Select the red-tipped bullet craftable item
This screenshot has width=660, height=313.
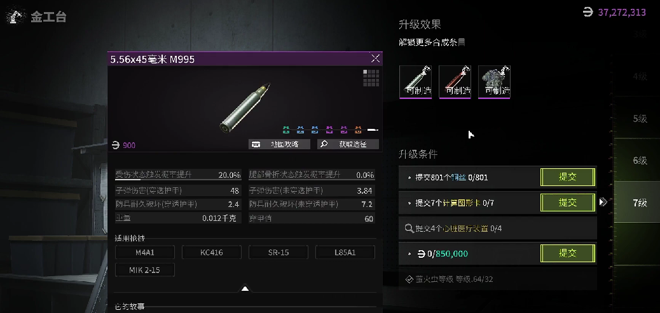click(455, 82)
